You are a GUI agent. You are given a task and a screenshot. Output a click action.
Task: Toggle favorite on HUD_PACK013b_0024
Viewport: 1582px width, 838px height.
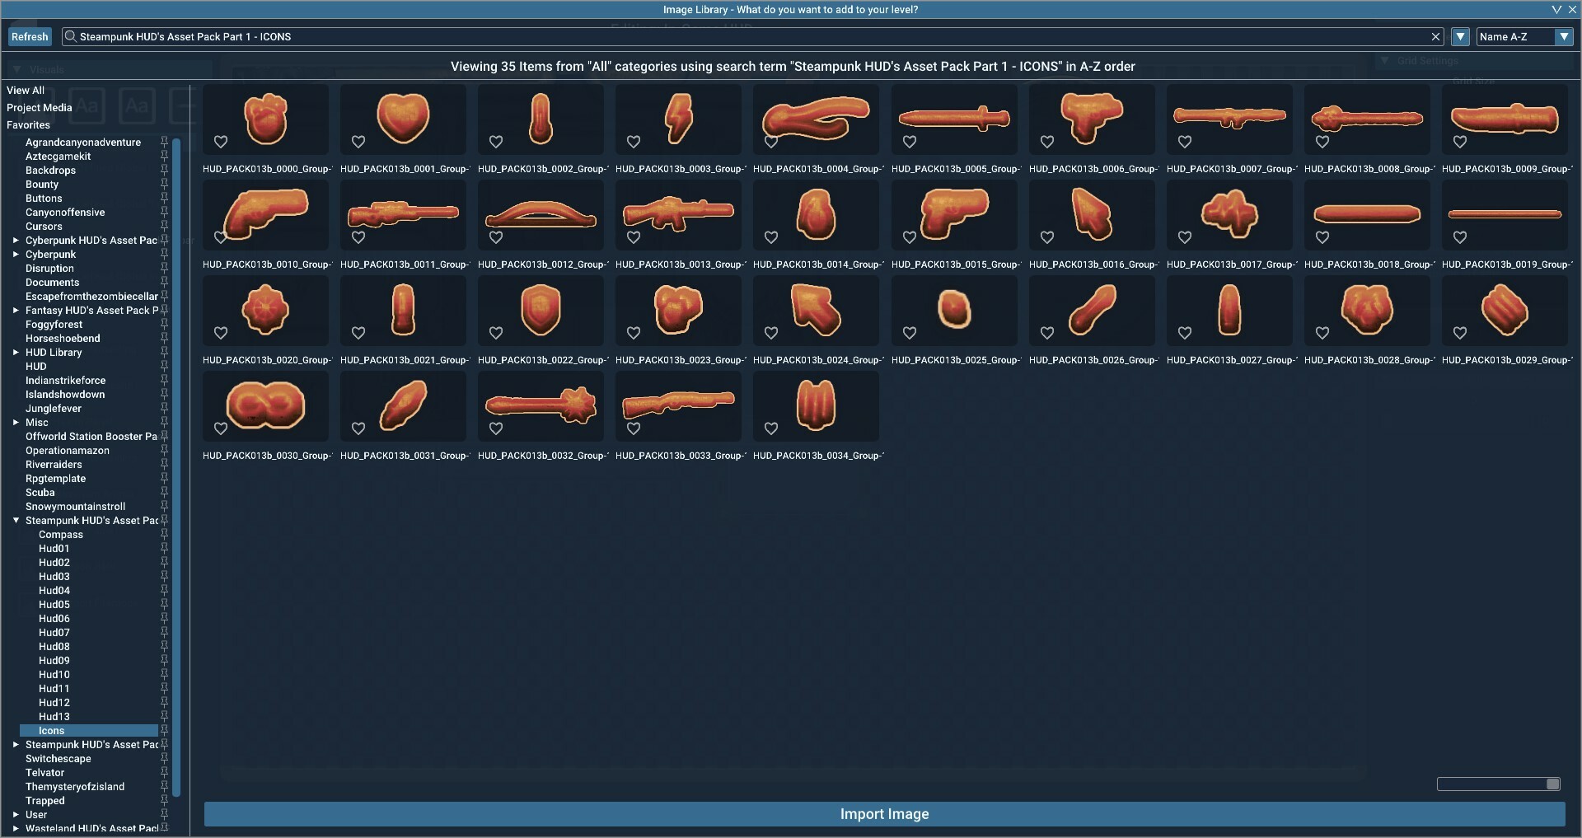click(771, 333)
